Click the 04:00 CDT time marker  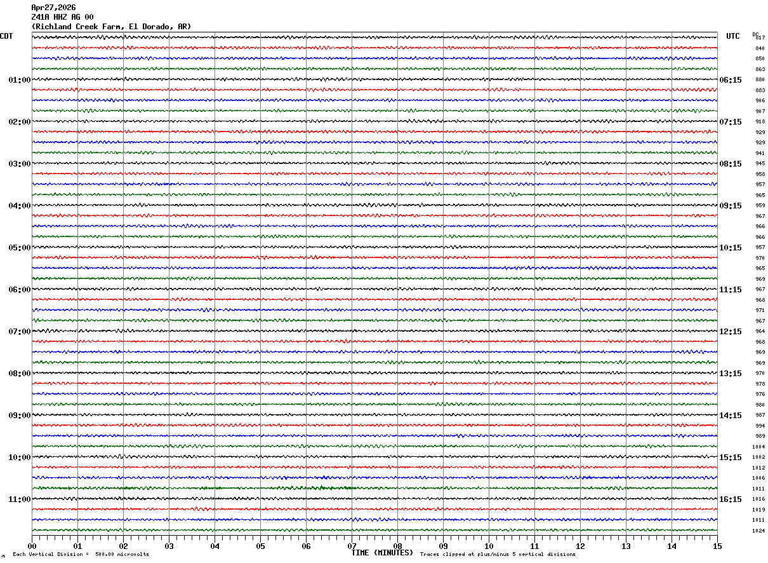pyautogui.click(x=19, y=206)
